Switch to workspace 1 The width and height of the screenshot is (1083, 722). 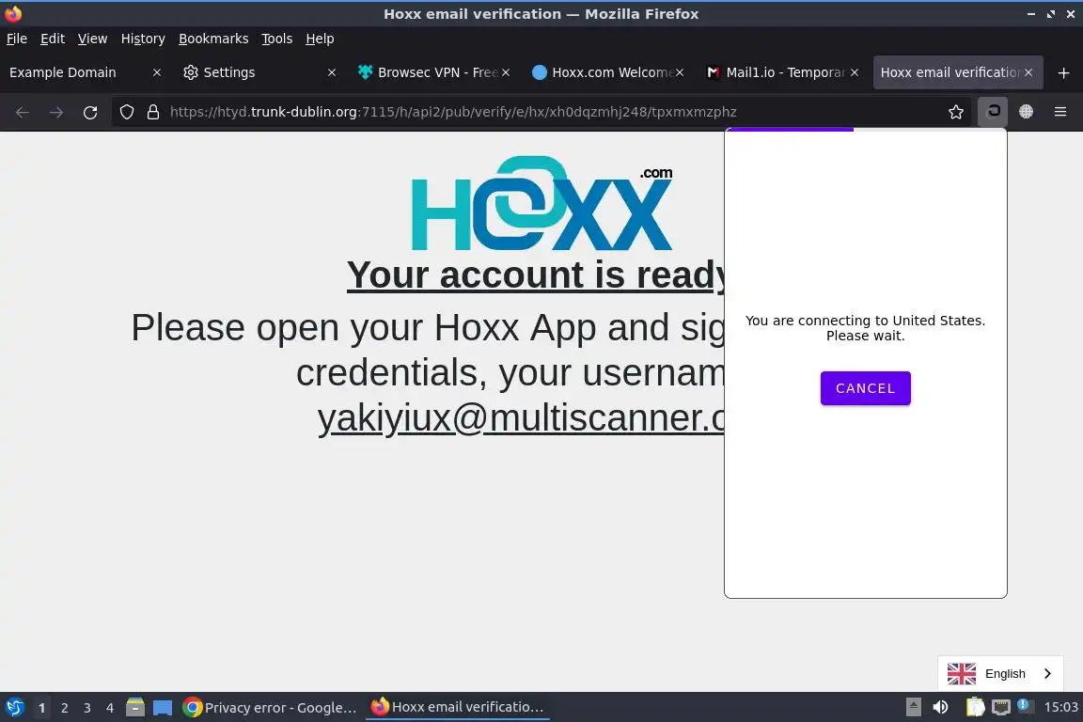pos(41,708)
